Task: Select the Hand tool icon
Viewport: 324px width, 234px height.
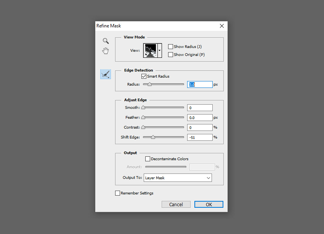Action: click(x=105, y=51)
